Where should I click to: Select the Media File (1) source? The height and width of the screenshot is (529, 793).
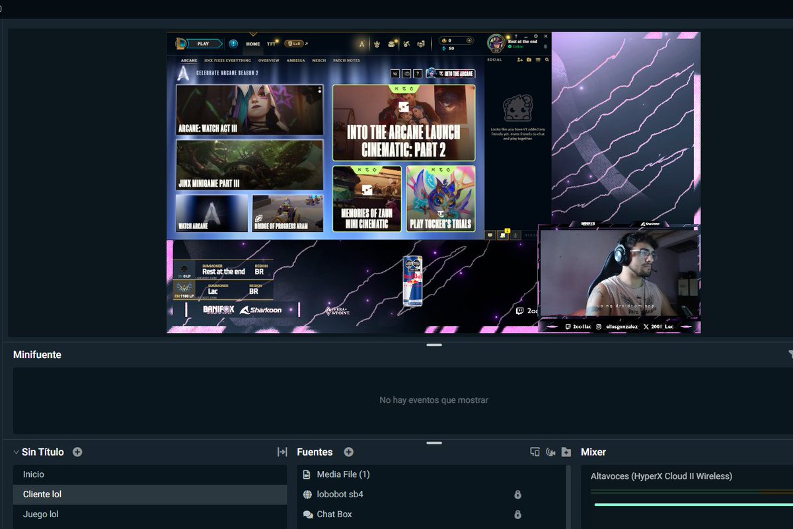(x=430, y=475)
